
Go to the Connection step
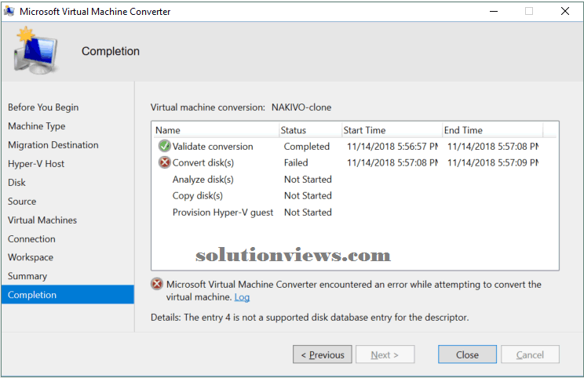(31, 239)
